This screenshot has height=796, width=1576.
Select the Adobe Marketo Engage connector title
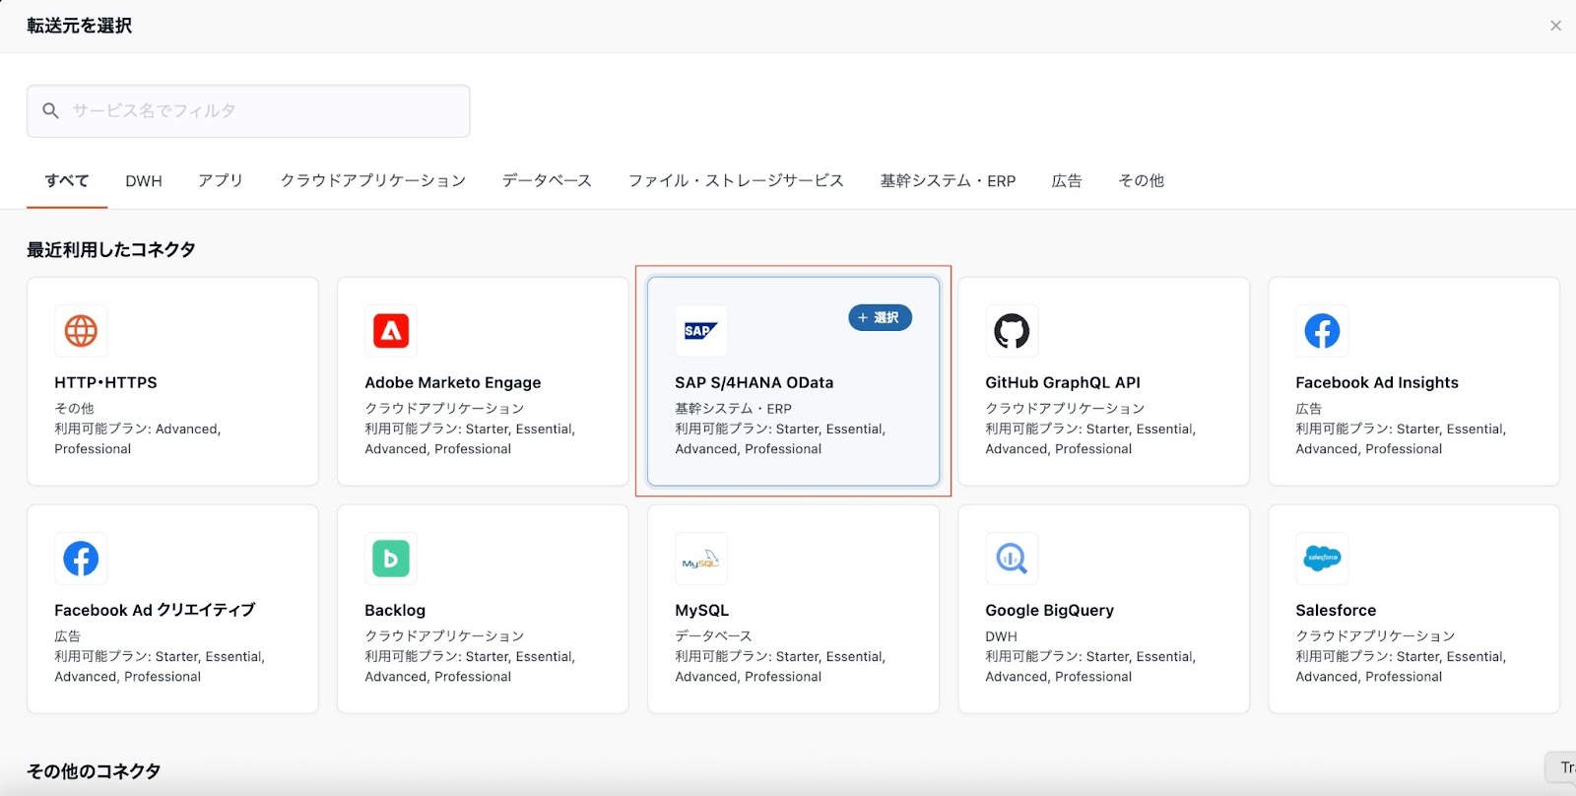[453, 382]
